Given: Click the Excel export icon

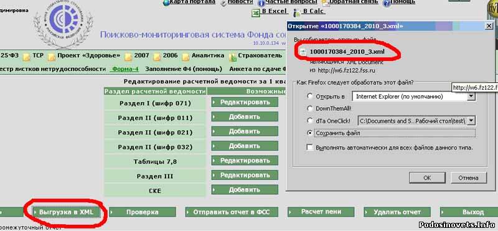Looking at the screenshot, I should (x=256, y=12).
